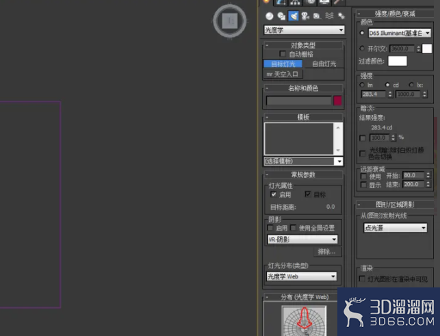Adjust the 1000.0 distance spinner arrows
The height and width of the screenshot is (336, 440).
425,94
